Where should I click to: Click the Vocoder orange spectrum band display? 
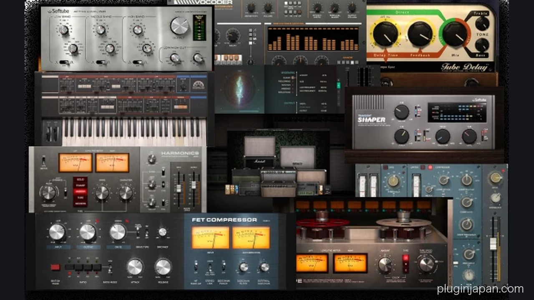[313, 39]
